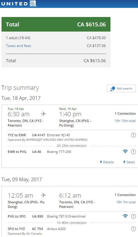The height and width of the screenshot is (237, 138).
Task: Expand Seats for the outbound flight
Action: click(129, 162)
